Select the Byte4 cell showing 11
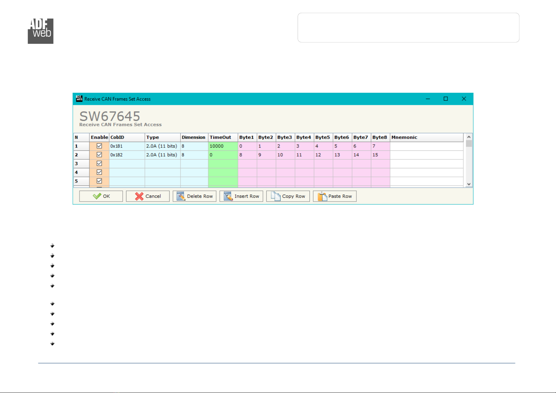 coord(305,155)
